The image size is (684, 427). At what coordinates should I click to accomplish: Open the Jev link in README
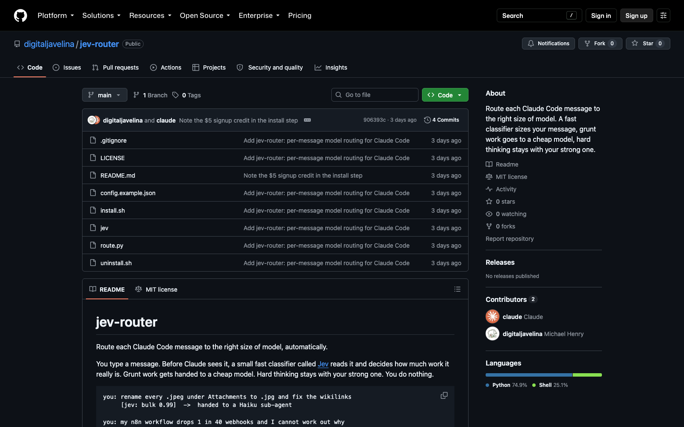point(323,364)
